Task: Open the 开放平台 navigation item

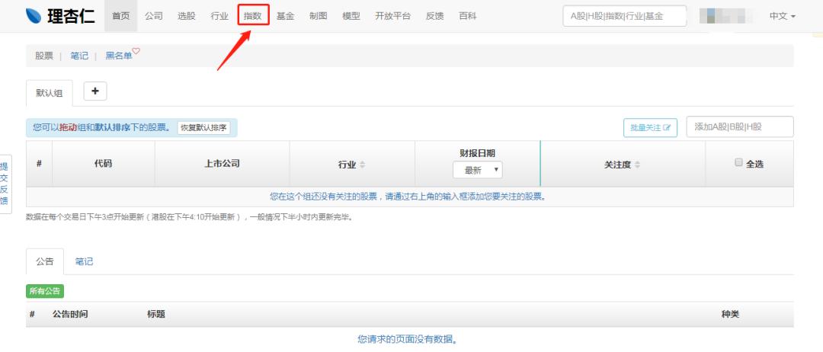Action: coord(393,16)
